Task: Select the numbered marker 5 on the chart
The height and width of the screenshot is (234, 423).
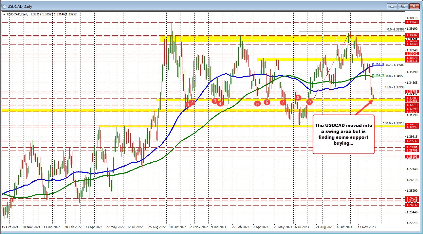Action: (x=257, y=103)
